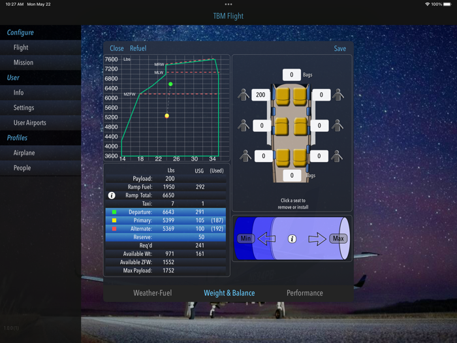Click the Ramp Fuel value 1950

[168, 187]
